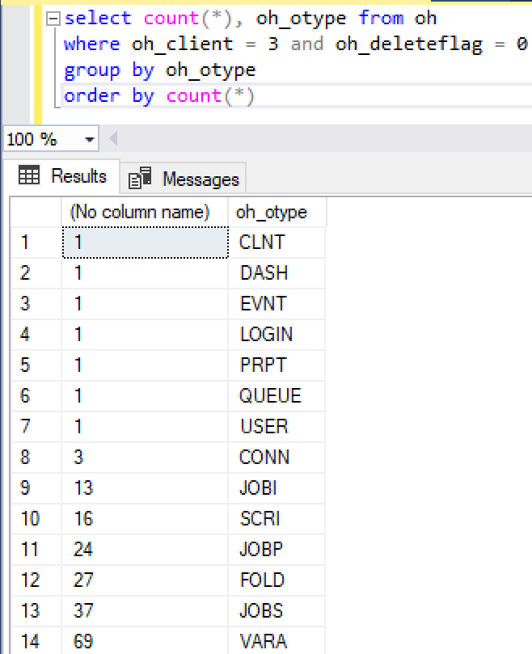Click the LOGIN cell in row 4
This screenshot has width=532, height=654.
tap(266, 335)
